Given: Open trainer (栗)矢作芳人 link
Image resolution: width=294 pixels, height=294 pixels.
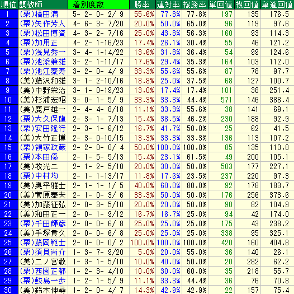Looking at the screenshot, I should [42, 24].
